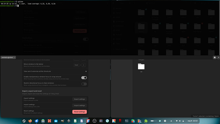
Task: Click the uptime output line in terminal
Action: [x=28, y=4]
